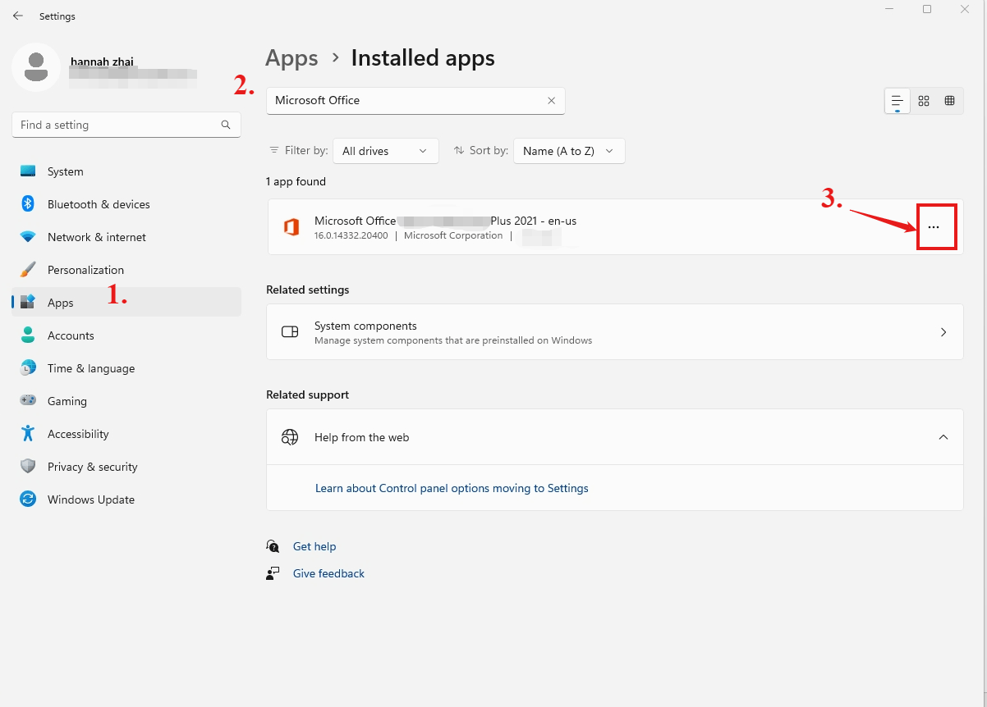Click the Accounts person icon
The width and height of the screenshot is (987, 707).
28,335
